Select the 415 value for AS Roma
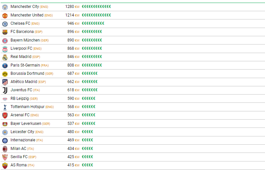This screenshot has width=265, height=170. pyautogui.click(x=71, y=165)
